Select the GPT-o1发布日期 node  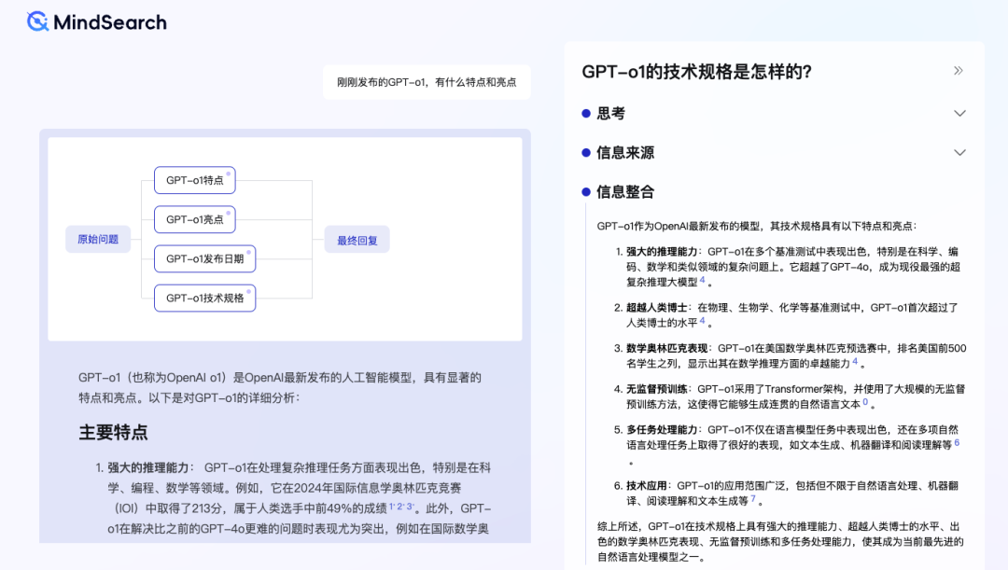204,258
